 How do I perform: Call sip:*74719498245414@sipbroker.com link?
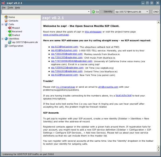pos(72,61)
